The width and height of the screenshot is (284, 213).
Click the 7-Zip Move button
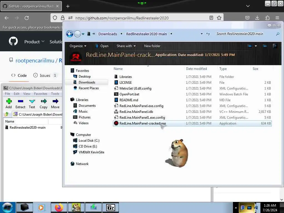pos(55,104)
